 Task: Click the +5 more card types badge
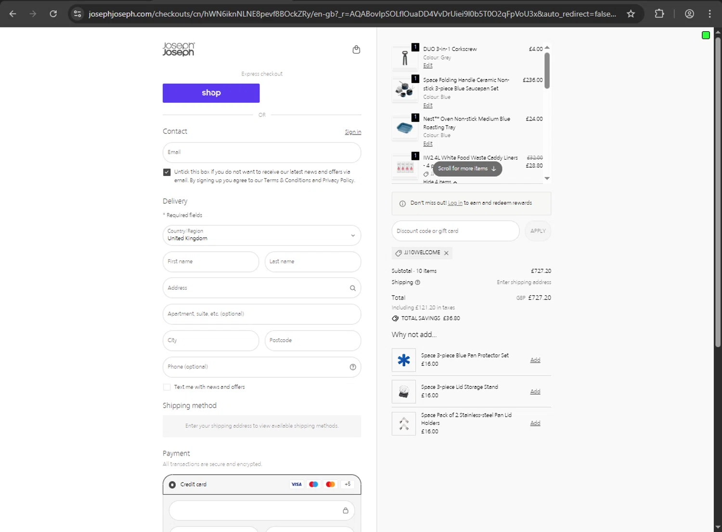[x=348, y=484]
